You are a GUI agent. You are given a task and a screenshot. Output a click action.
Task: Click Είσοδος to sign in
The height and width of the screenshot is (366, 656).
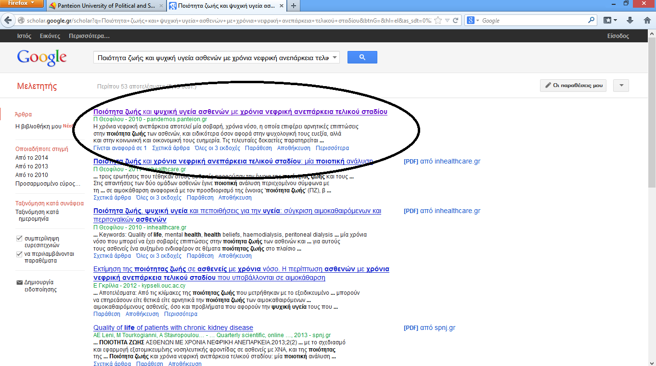[618, 36]
